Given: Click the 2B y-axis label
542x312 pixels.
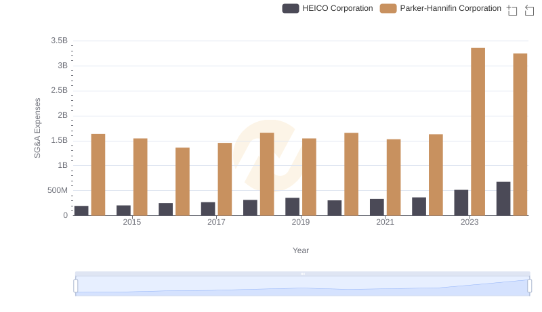Looking at the screenshot, I should click(62, 115).
